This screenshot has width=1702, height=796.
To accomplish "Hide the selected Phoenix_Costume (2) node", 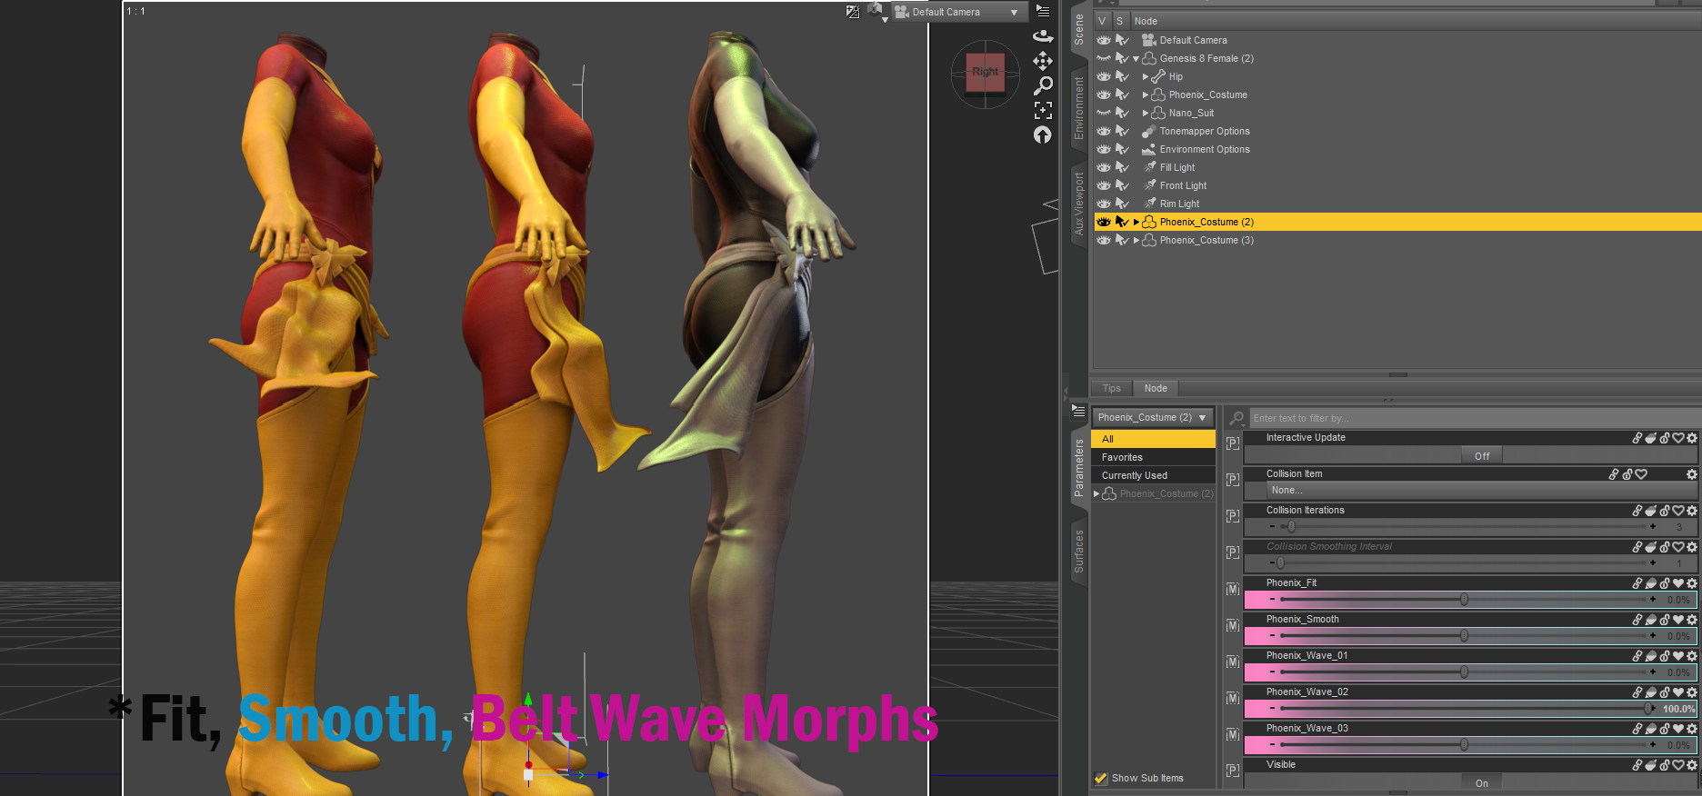I will click(1104, 222).
